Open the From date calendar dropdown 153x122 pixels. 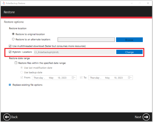click(73, 78)
